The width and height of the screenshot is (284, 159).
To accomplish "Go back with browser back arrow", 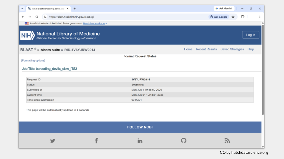I will click(x=23, y=17).
